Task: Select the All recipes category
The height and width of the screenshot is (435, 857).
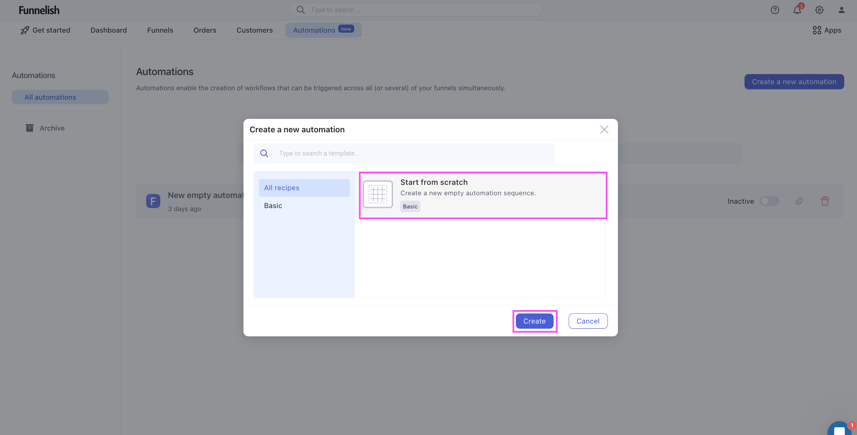Action: coord(304,188)
